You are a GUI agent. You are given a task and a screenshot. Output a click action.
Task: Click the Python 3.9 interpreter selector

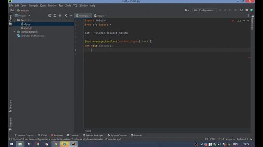[x=242, y=139]
